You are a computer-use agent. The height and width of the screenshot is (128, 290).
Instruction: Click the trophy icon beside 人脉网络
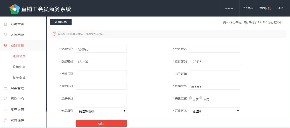pos(5,35)
